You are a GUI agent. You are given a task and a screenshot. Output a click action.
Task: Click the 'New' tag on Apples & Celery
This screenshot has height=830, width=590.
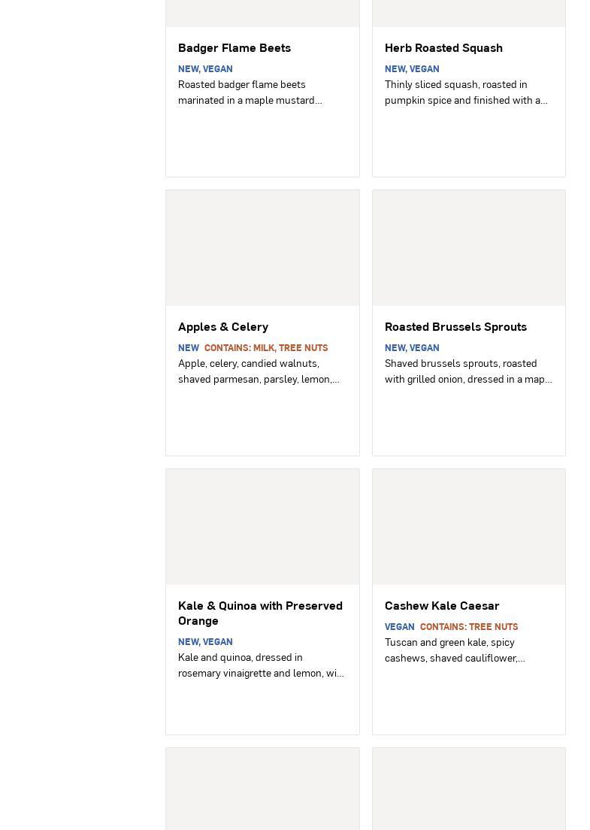[189, 348]
